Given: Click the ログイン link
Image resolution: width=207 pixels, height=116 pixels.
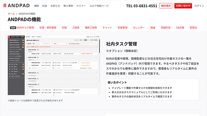Looking at the screenshot, I should 199,6.
